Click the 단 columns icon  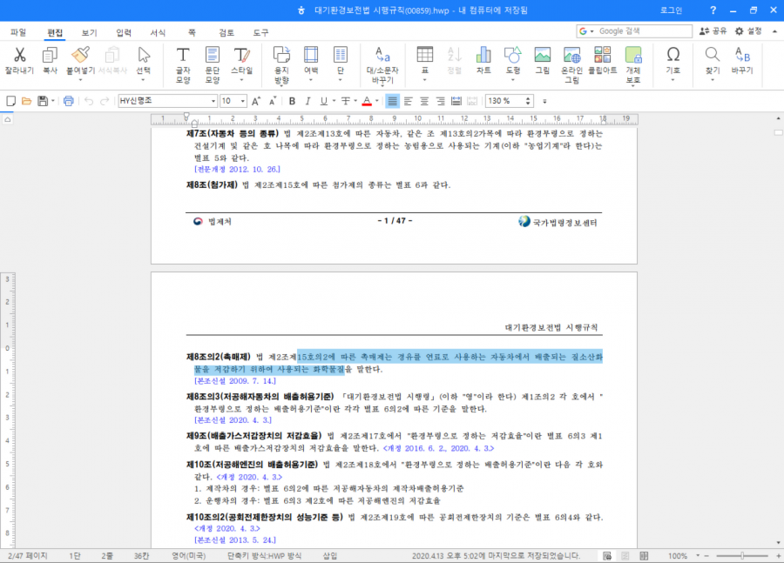[340, 55]
